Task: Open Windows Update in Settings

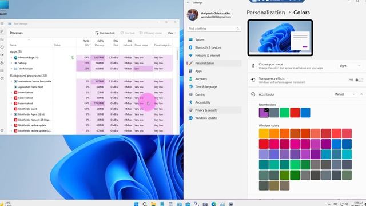Action: click(214, 118)
